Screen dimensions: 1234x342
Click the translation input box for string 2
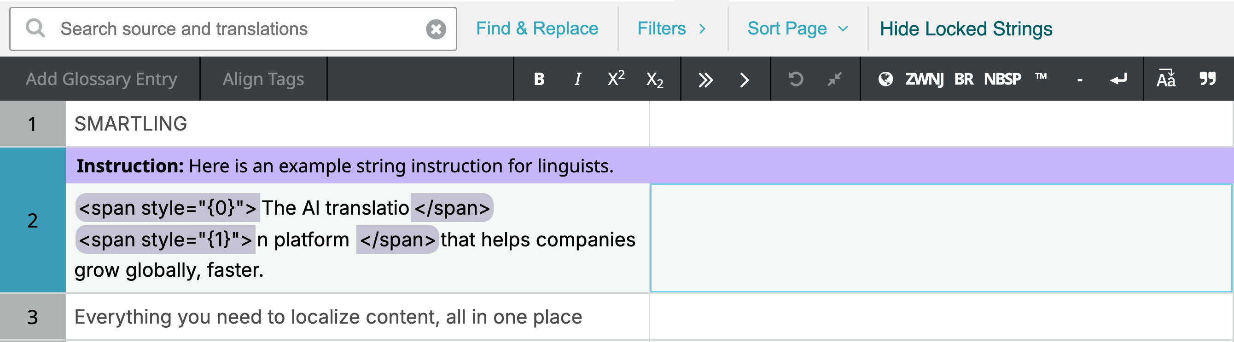[941, 238]
